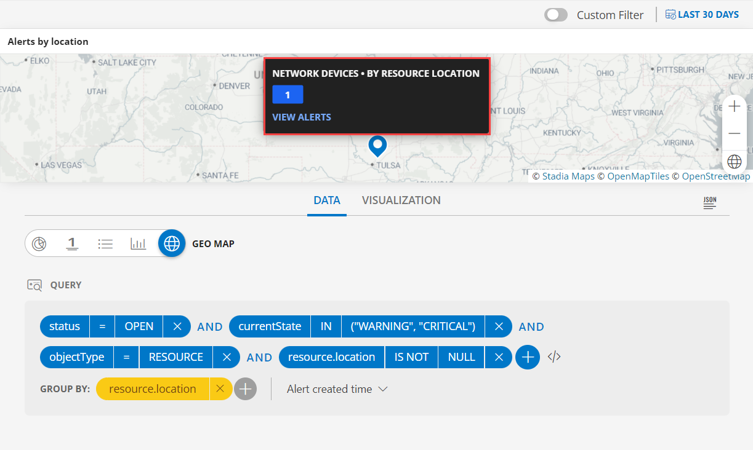Open the DATA tab
Screen dimensions: 753x450
[x=327, y=200]
